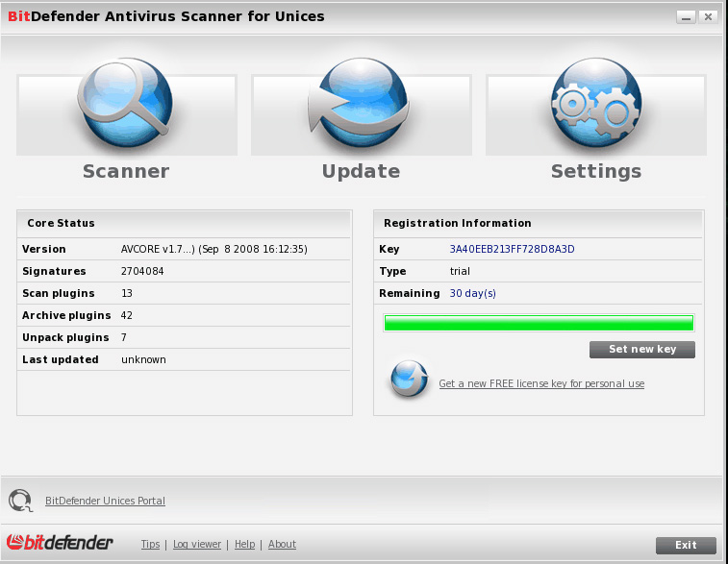The image size is (728, 564).
Task: Click the Last updated row label
Action: [61, 360]
